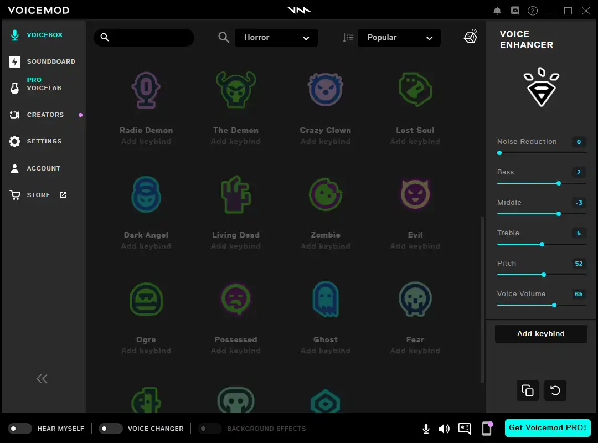Screen dimensions: 598x443
Task: Click the Bass slider handle
Action: click(559, 183)
